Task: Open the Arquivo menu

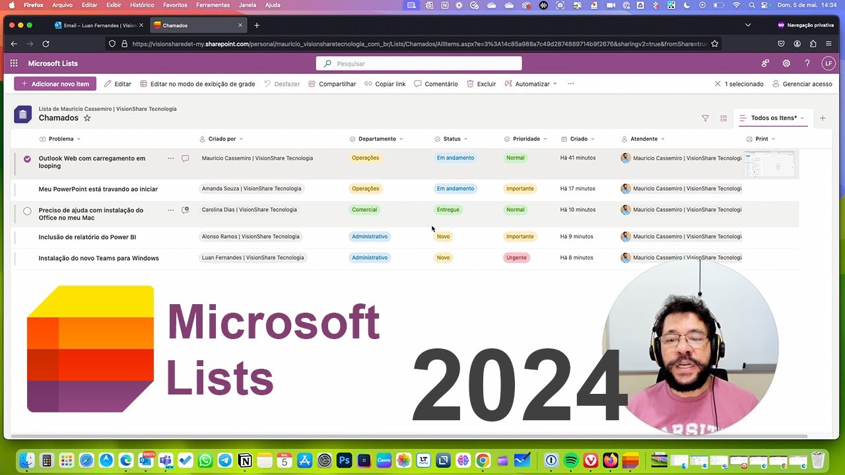Action: 62,5
